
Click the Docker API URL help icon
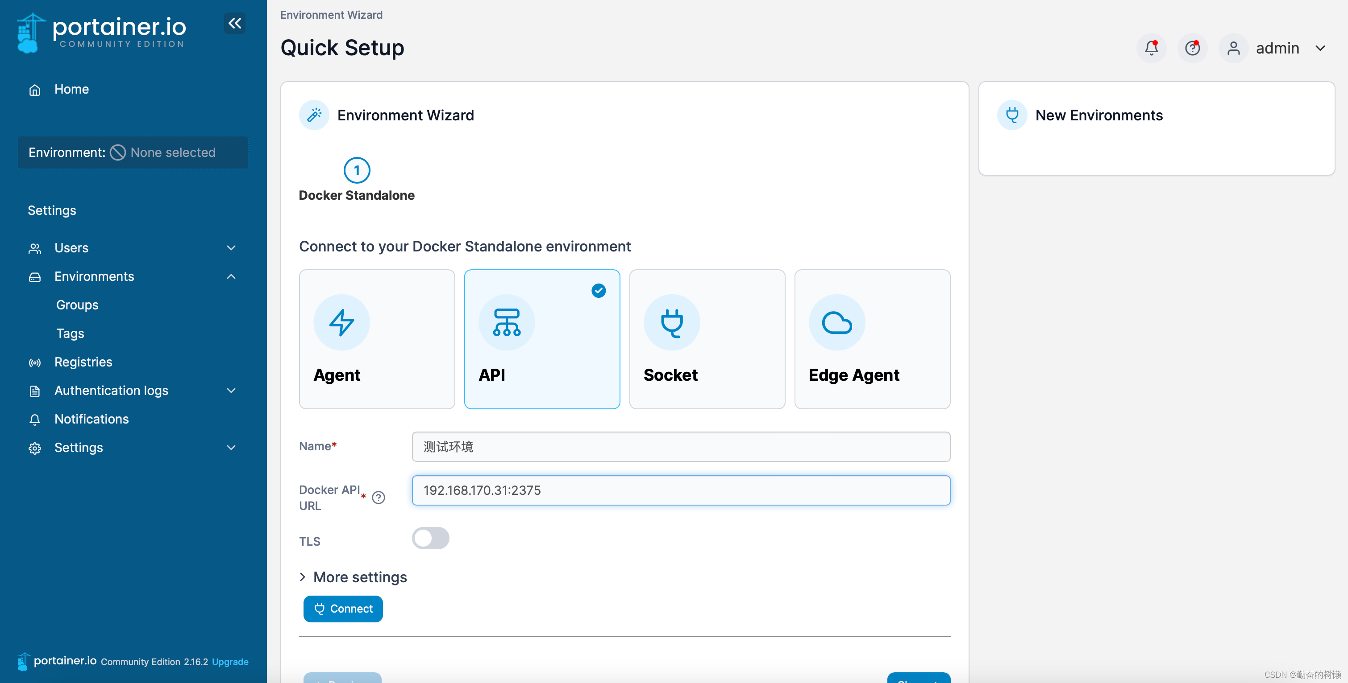[379, 498]
